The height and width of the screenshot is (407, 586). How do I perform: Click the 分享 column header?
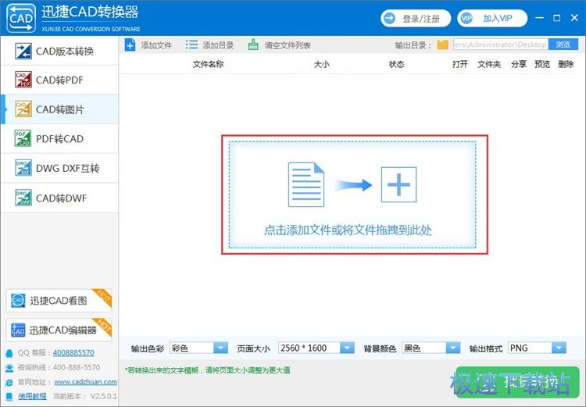pos(519,64)
